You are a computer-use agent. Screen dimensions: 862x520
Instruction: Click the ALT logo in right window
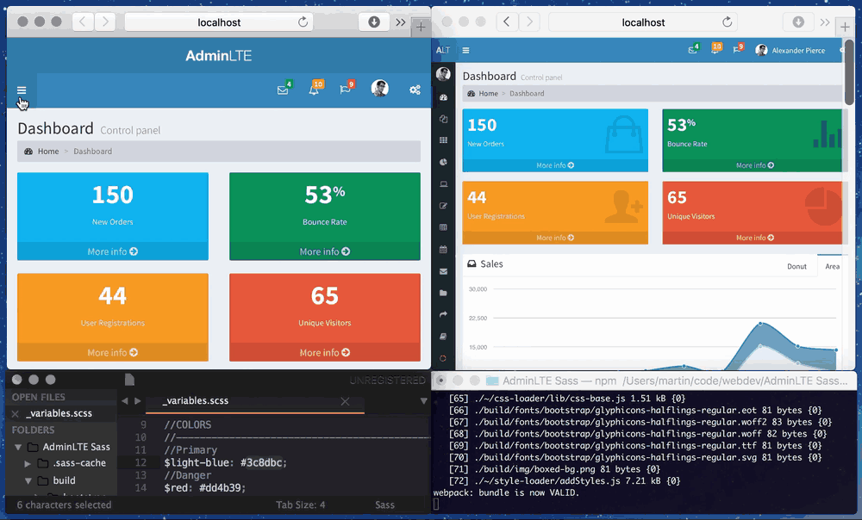tap(443, 51)
